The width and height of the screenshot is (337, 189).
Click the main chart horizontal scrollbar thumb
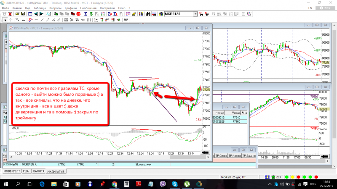pyautogui.click(x=188, y=157)
